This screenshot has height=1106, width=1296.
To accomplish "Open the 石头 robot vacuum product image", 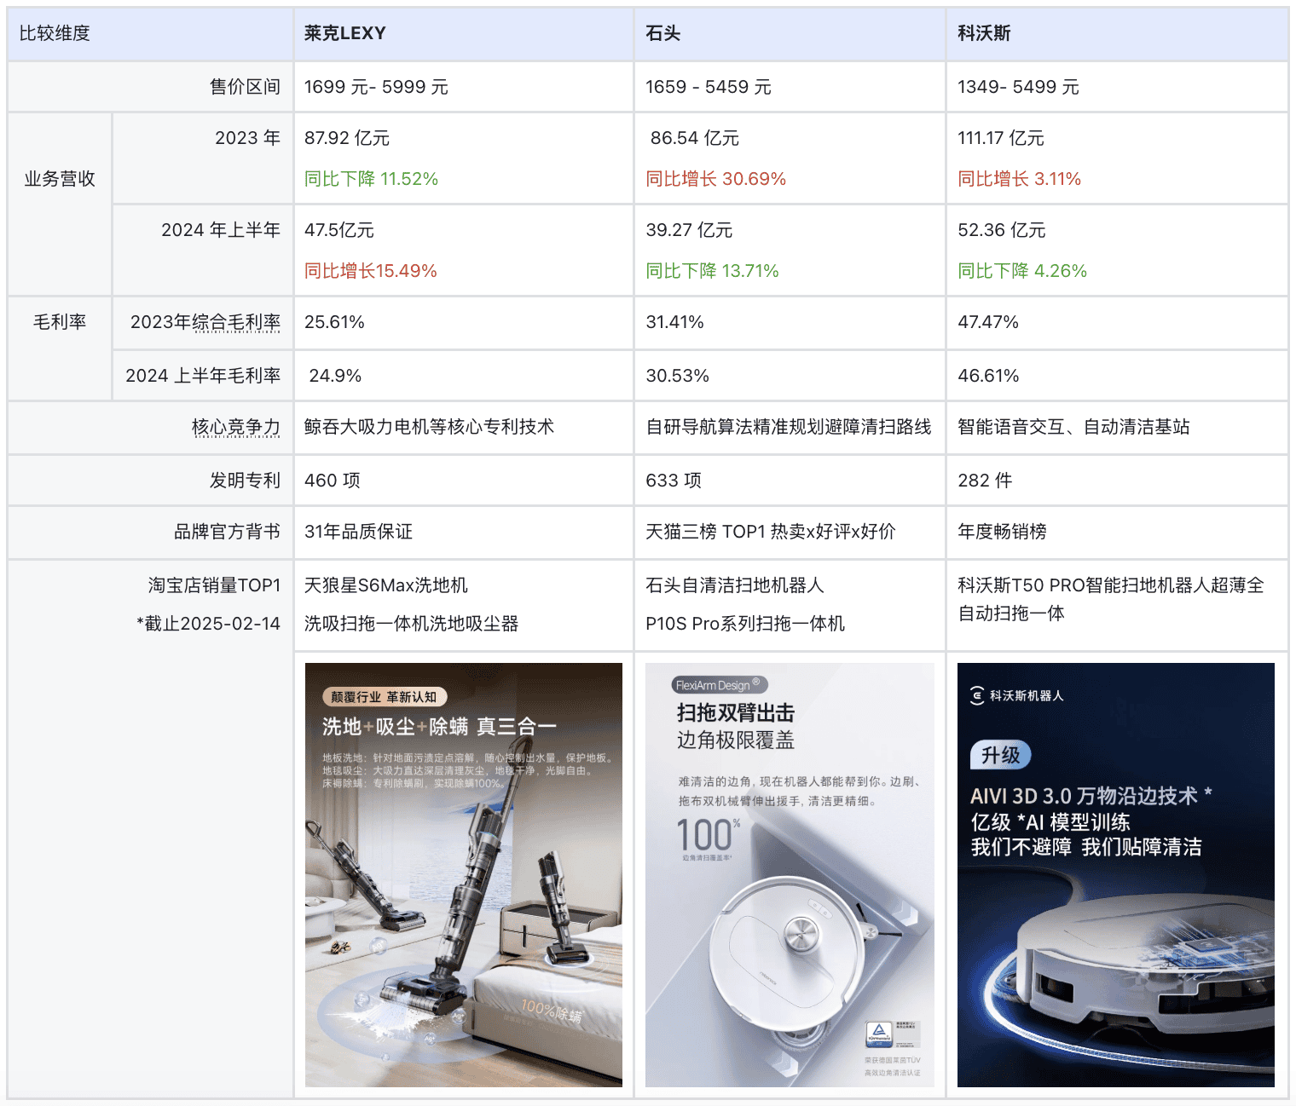I will (790, 875).
